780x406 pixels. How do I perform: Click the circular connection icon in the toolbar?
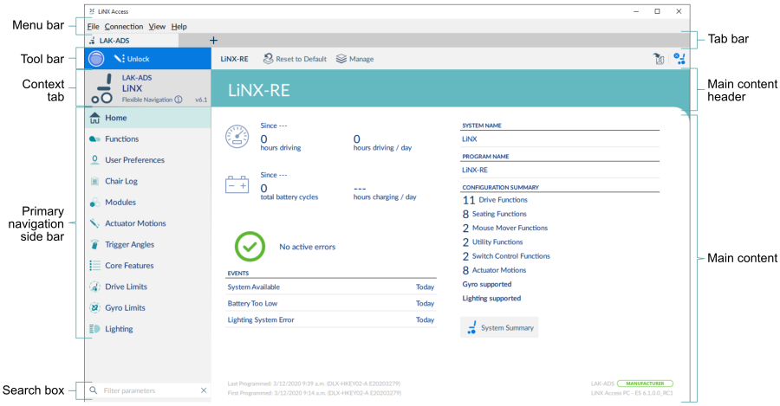97,59
